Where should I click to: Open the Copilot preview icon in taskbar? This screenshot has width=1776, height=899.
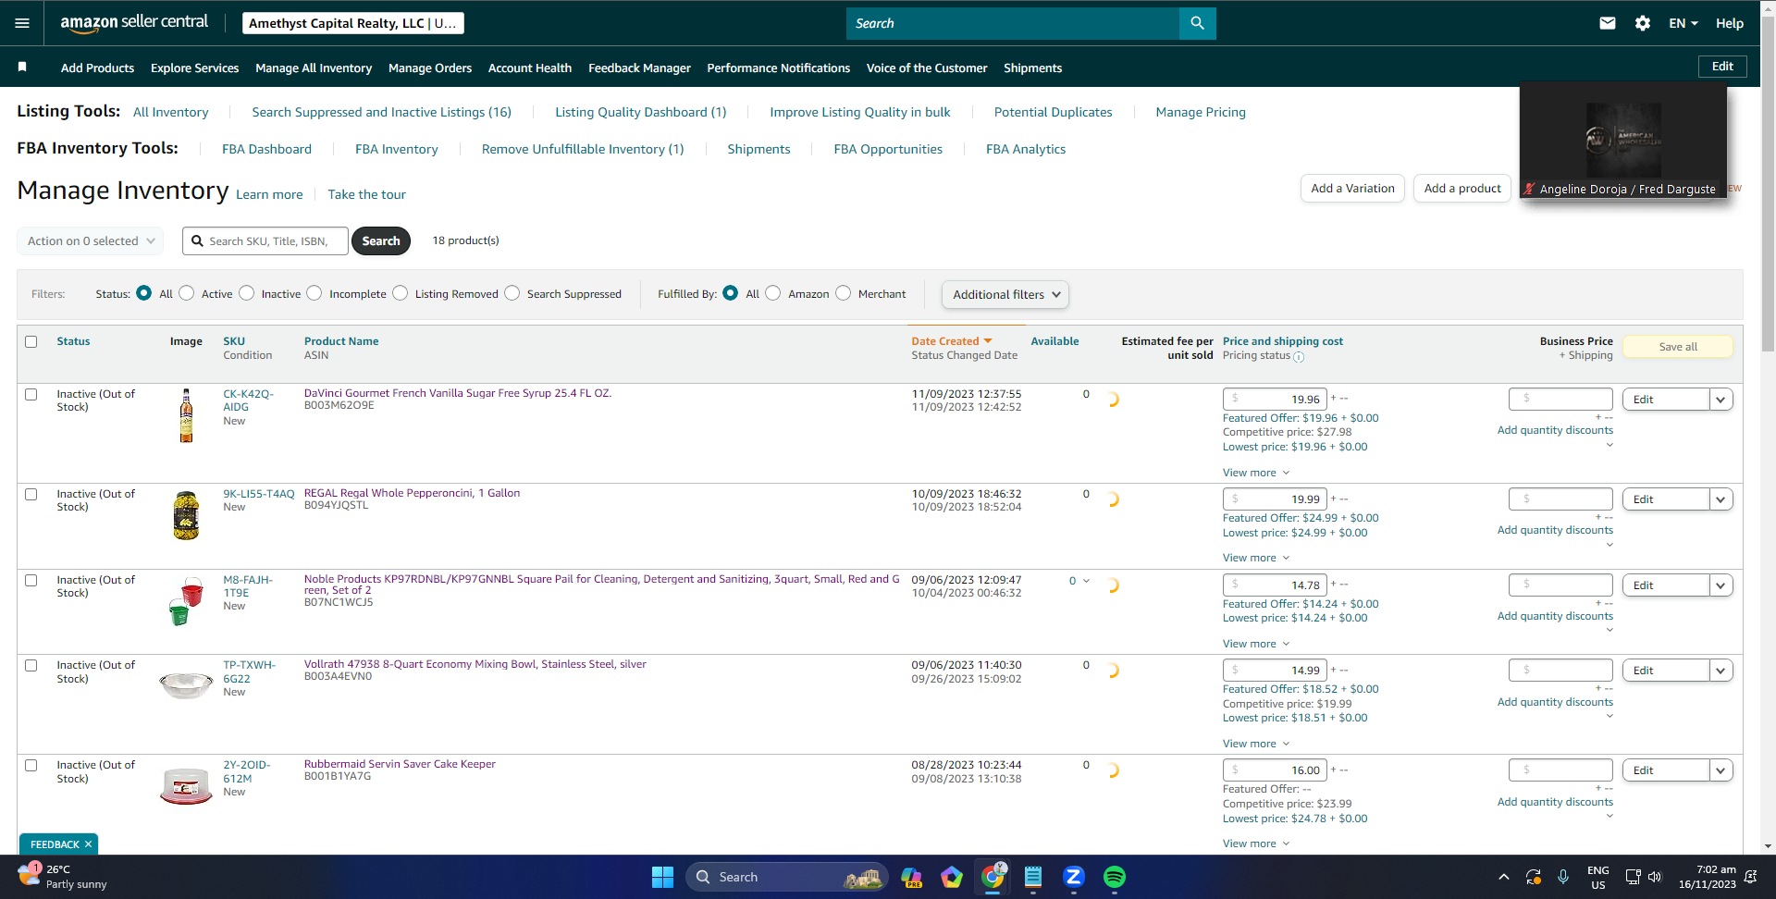coord(911,877)
